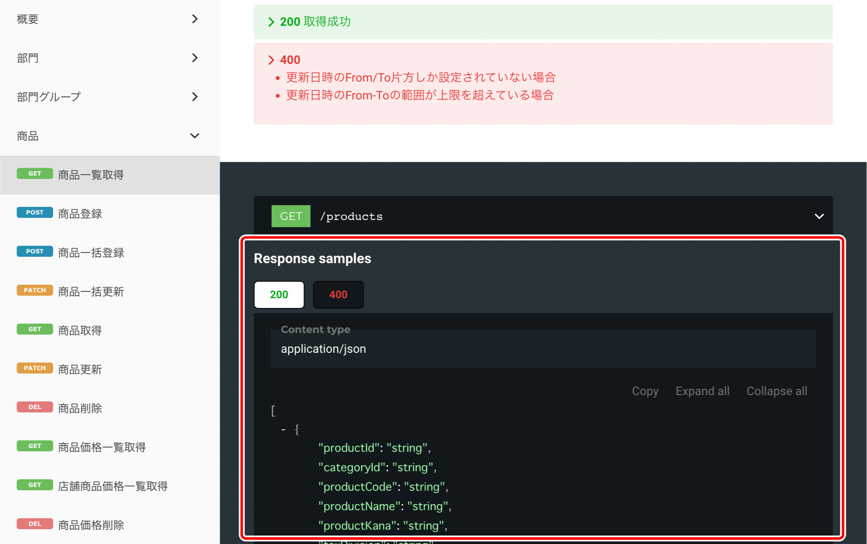Click the application/json content type field

coord(542,349)
